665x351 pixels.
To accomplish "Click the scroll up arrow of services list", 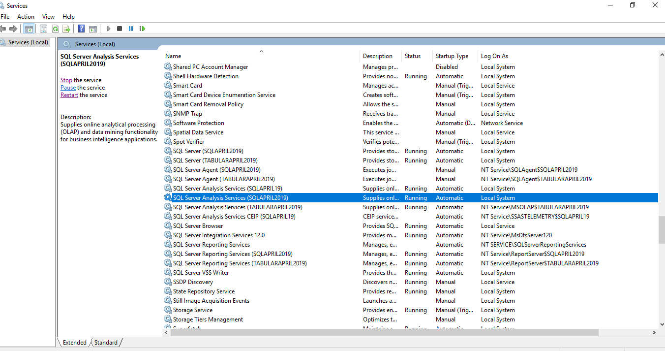I will pos(662,55).
